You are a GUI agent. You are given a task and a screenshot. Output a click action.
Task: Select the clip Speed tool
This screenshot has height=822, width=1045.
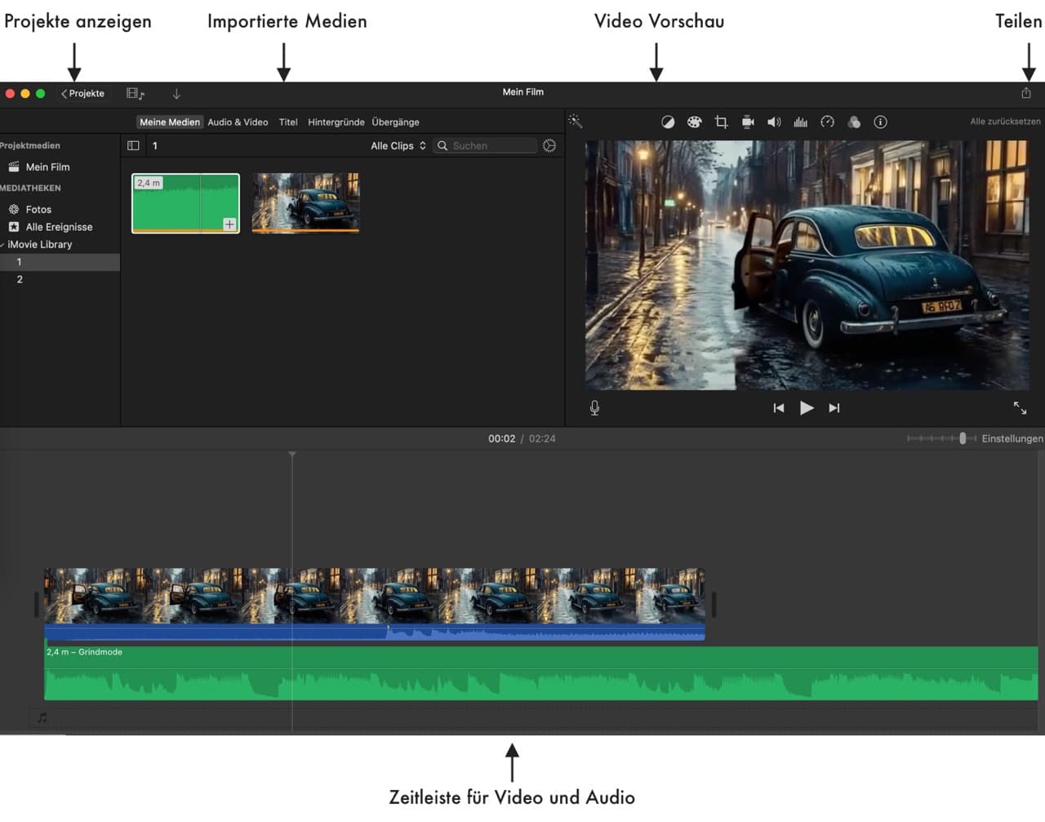827,121
